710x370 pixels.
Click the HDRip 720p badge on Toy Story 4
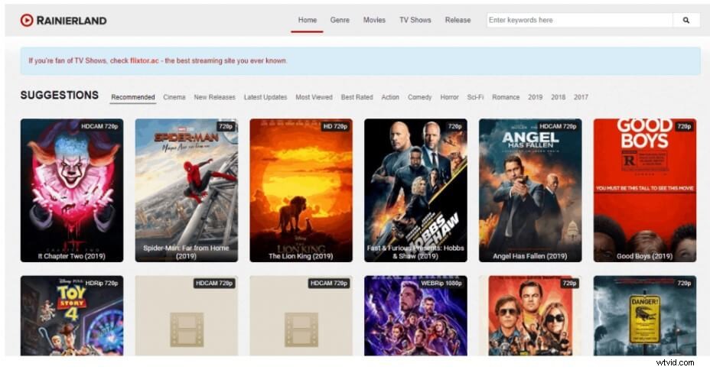pyautogui.click(x=102, y=283)
